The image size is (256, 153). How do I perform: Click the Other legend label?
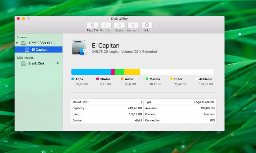[x=178, y=79]
